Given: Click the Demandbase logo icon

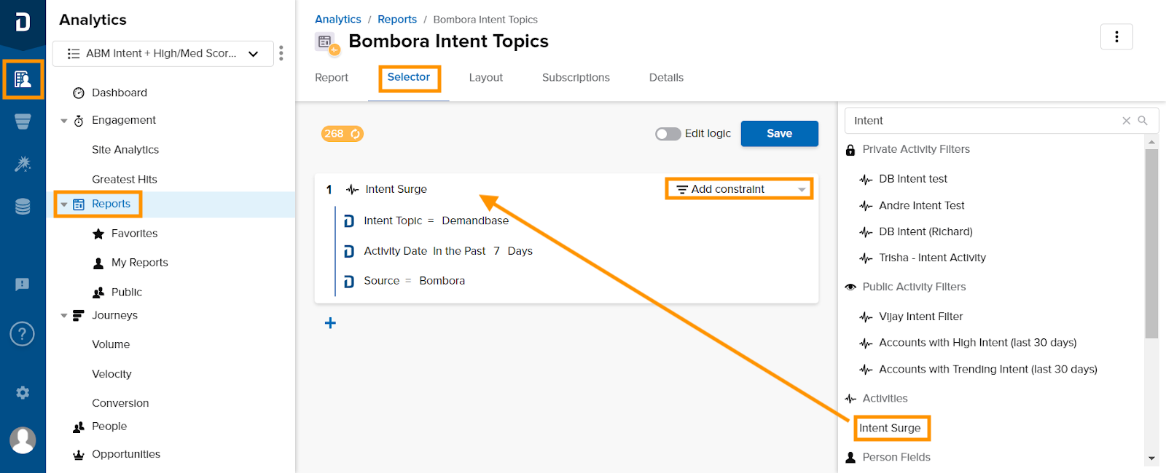Looking at the screenshot, I should (23, 22).
